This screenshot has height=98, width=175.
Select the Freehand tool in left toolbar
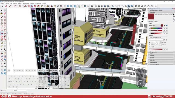pyautogui.click(x=5, y=17)
